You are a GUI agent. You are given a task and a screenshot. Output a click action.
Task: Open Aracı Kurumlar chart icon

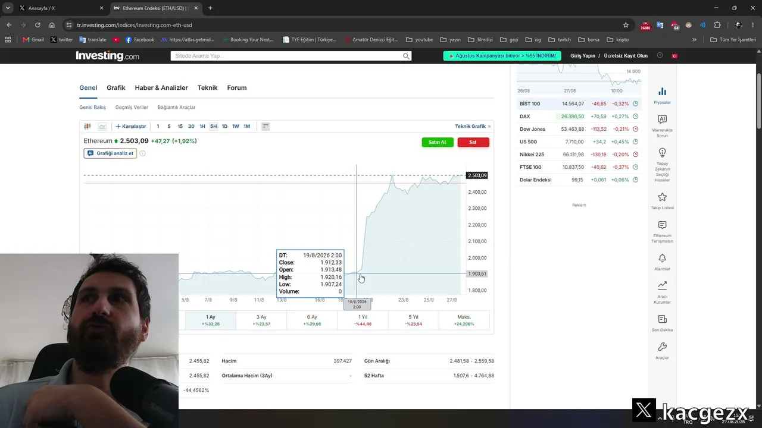[x=662, y=285]
